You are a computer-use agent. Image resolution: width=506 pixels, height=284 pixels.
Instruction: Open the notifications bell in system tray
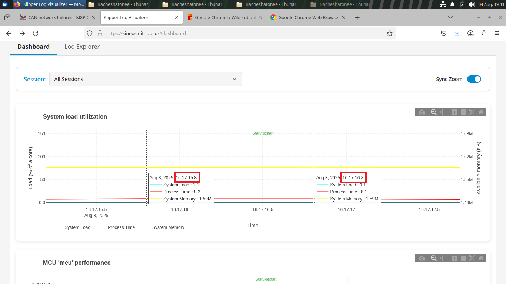pos(452,4)
